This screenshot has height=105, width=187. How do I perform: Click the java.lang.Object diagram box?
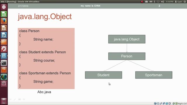coord(127,39)
